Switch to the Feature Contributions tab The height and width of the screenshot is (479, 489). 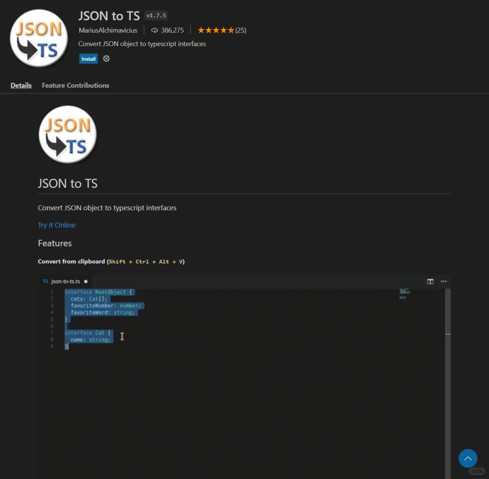(x=75, y=85)
